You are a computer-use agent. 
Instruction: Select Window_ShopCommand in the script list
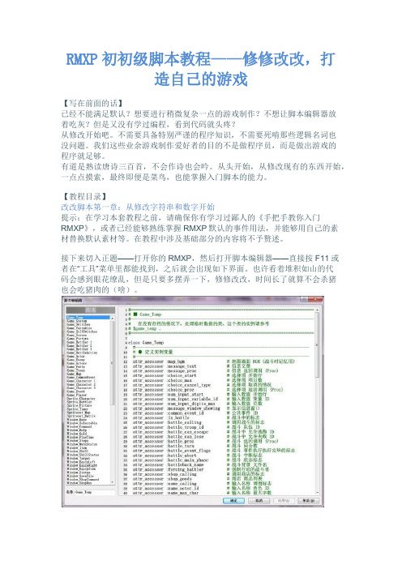[x=88, y=479]
